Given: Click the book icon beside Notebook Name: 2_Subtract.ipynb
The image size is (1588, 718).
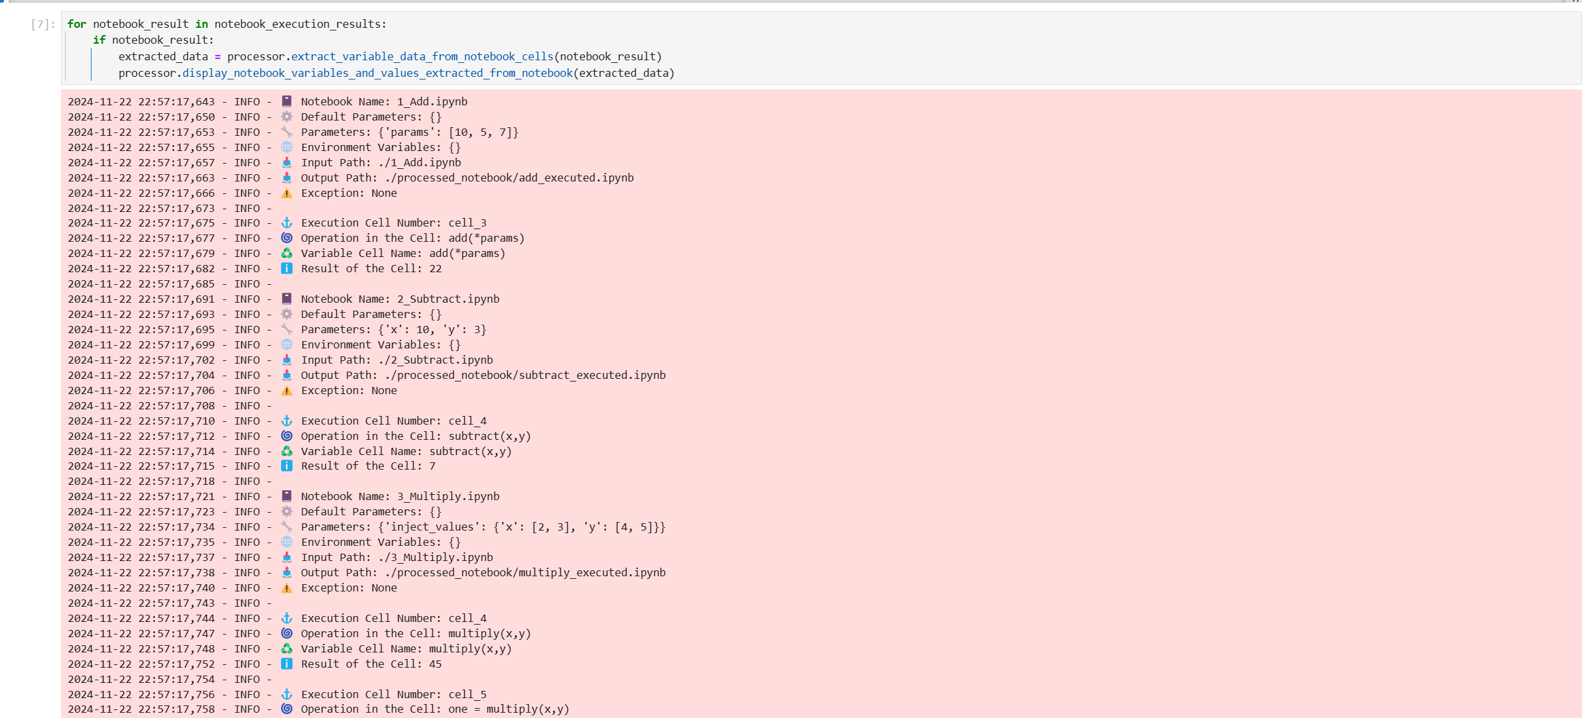Looking at the screenshot, I should click(286, 299).
